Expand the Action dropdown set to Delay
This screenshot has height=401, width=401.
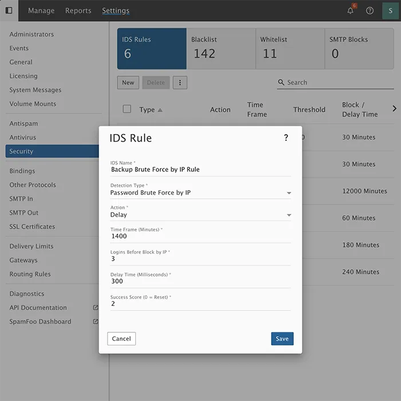[289, 215]
